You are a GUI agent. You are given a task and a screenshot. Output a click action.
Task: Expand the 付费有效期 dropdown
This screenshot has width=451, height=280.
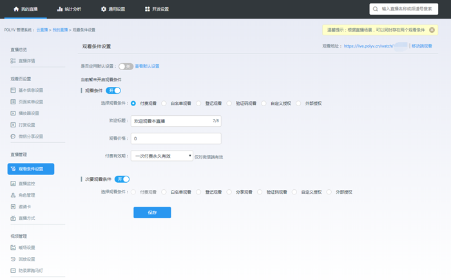pos(162,156)
